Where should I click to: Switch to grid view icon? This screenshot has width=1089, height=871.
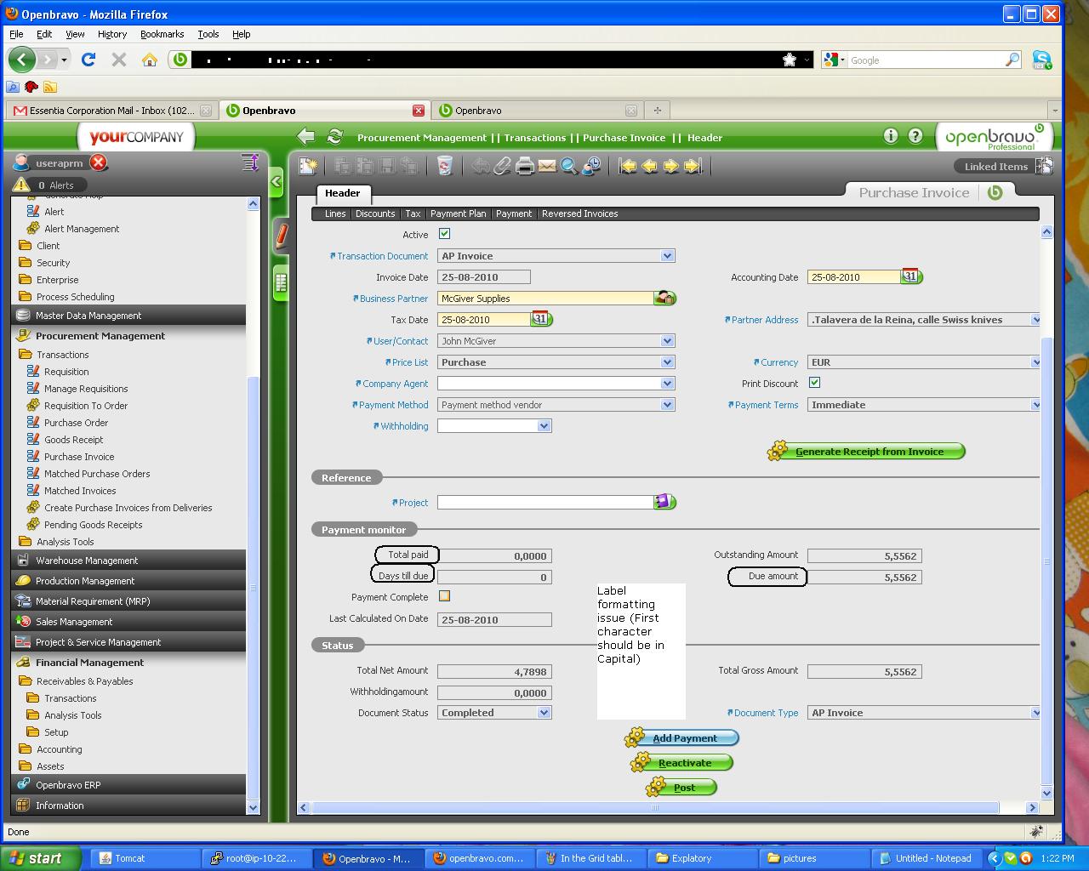[x=281, y=283]
